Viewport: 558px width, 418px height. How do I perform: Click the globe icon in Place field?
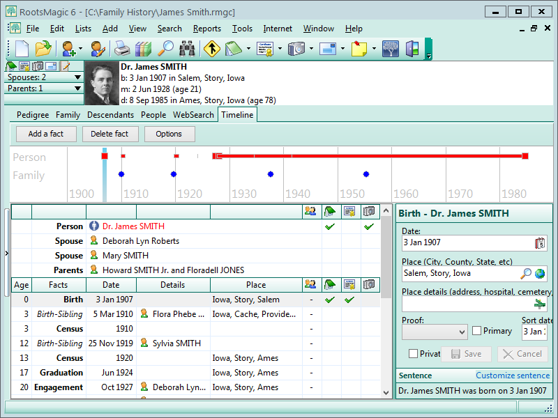point(540,274)
